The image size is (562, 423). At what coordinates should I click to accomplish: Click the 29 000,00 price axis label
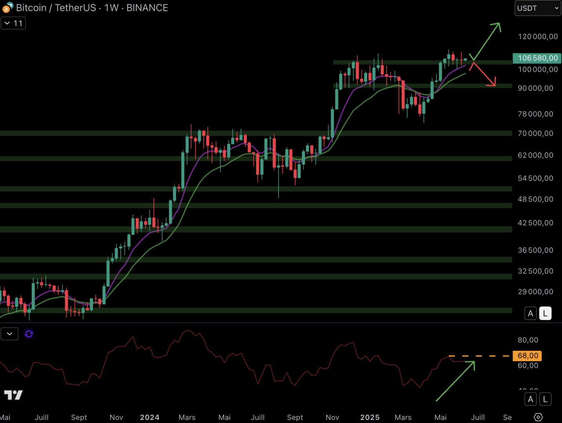pyautogui.click(x=535, y=292)
